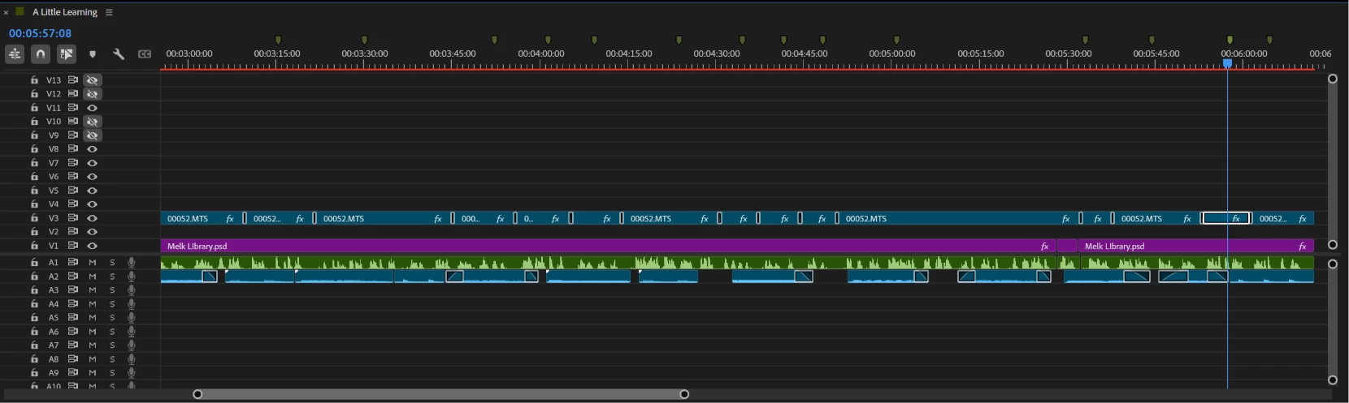Click fx badge on first 00052.MTS clip

230,218
